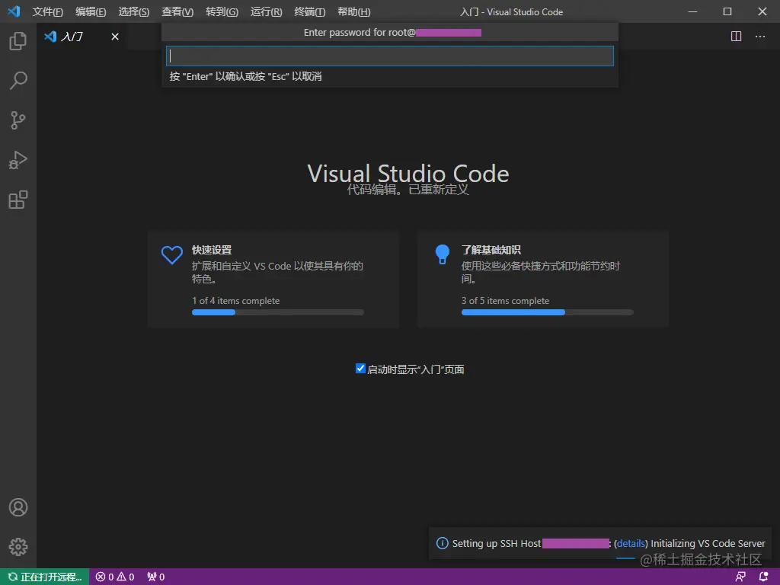Click the 代码编辑。已重新定义 subtitle
The image size is (780, 585).
408,190
